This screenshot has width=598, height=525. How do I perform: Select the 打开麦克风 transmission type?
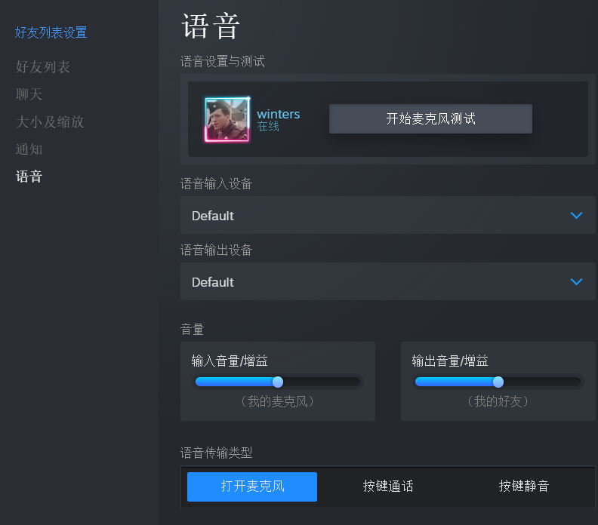click(x=252, y=487)
